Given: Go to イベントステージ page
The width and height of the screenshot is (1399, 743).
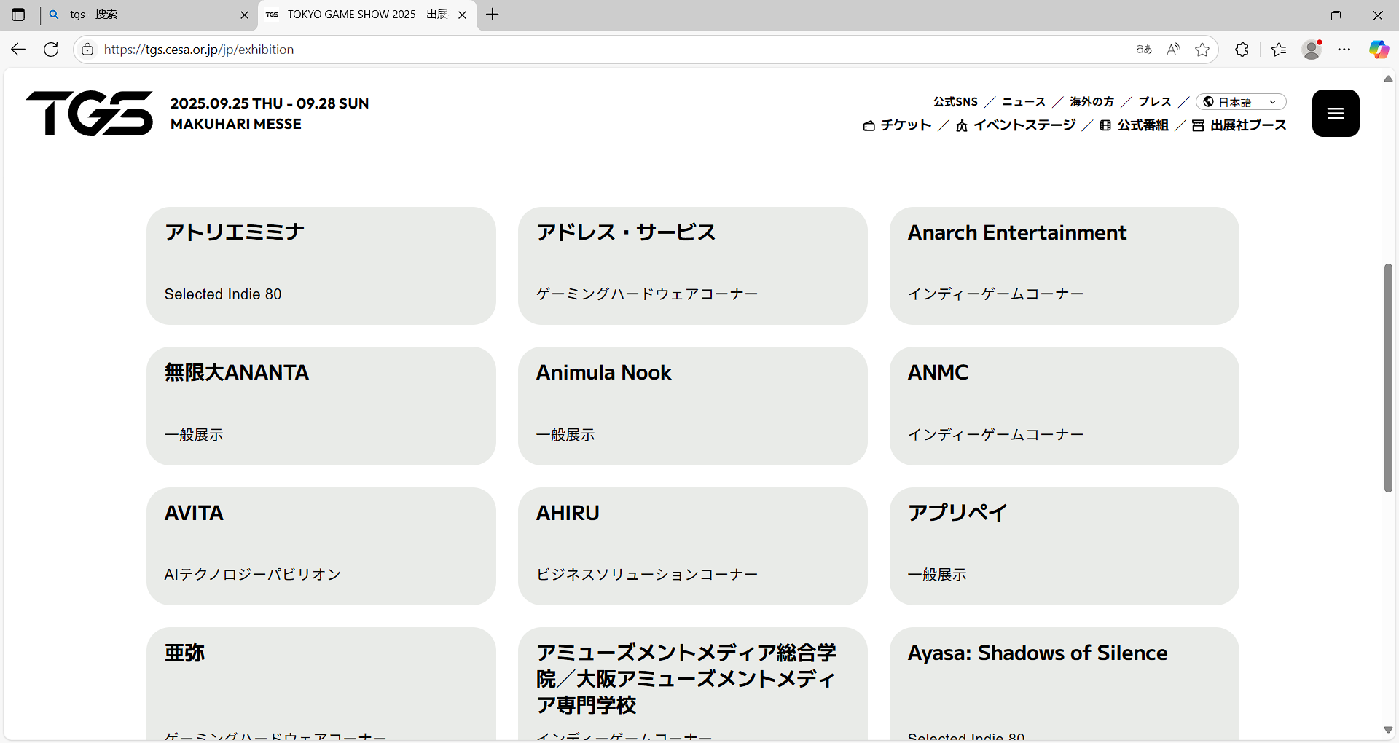Looking at the screenshot, I should pos(1016,125).
